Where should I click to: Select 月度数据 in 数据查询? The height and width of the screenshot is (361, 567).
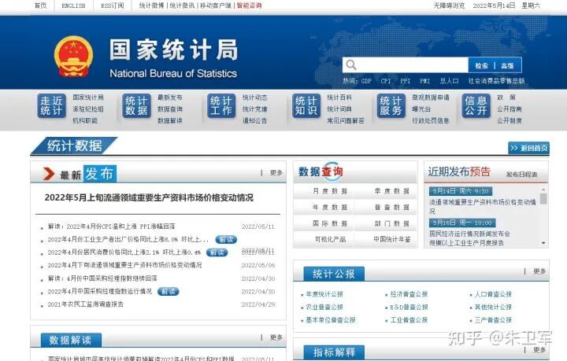tap(330, 191)
